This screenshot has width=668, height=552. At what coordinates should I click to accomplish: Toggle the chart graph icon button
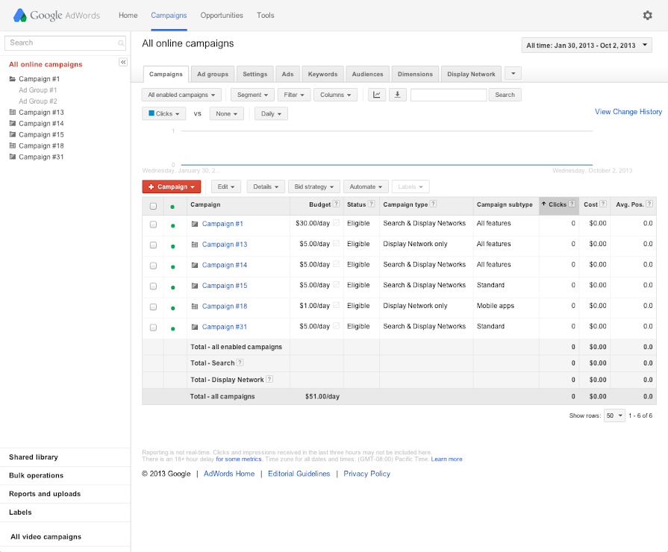click(377, 95)
